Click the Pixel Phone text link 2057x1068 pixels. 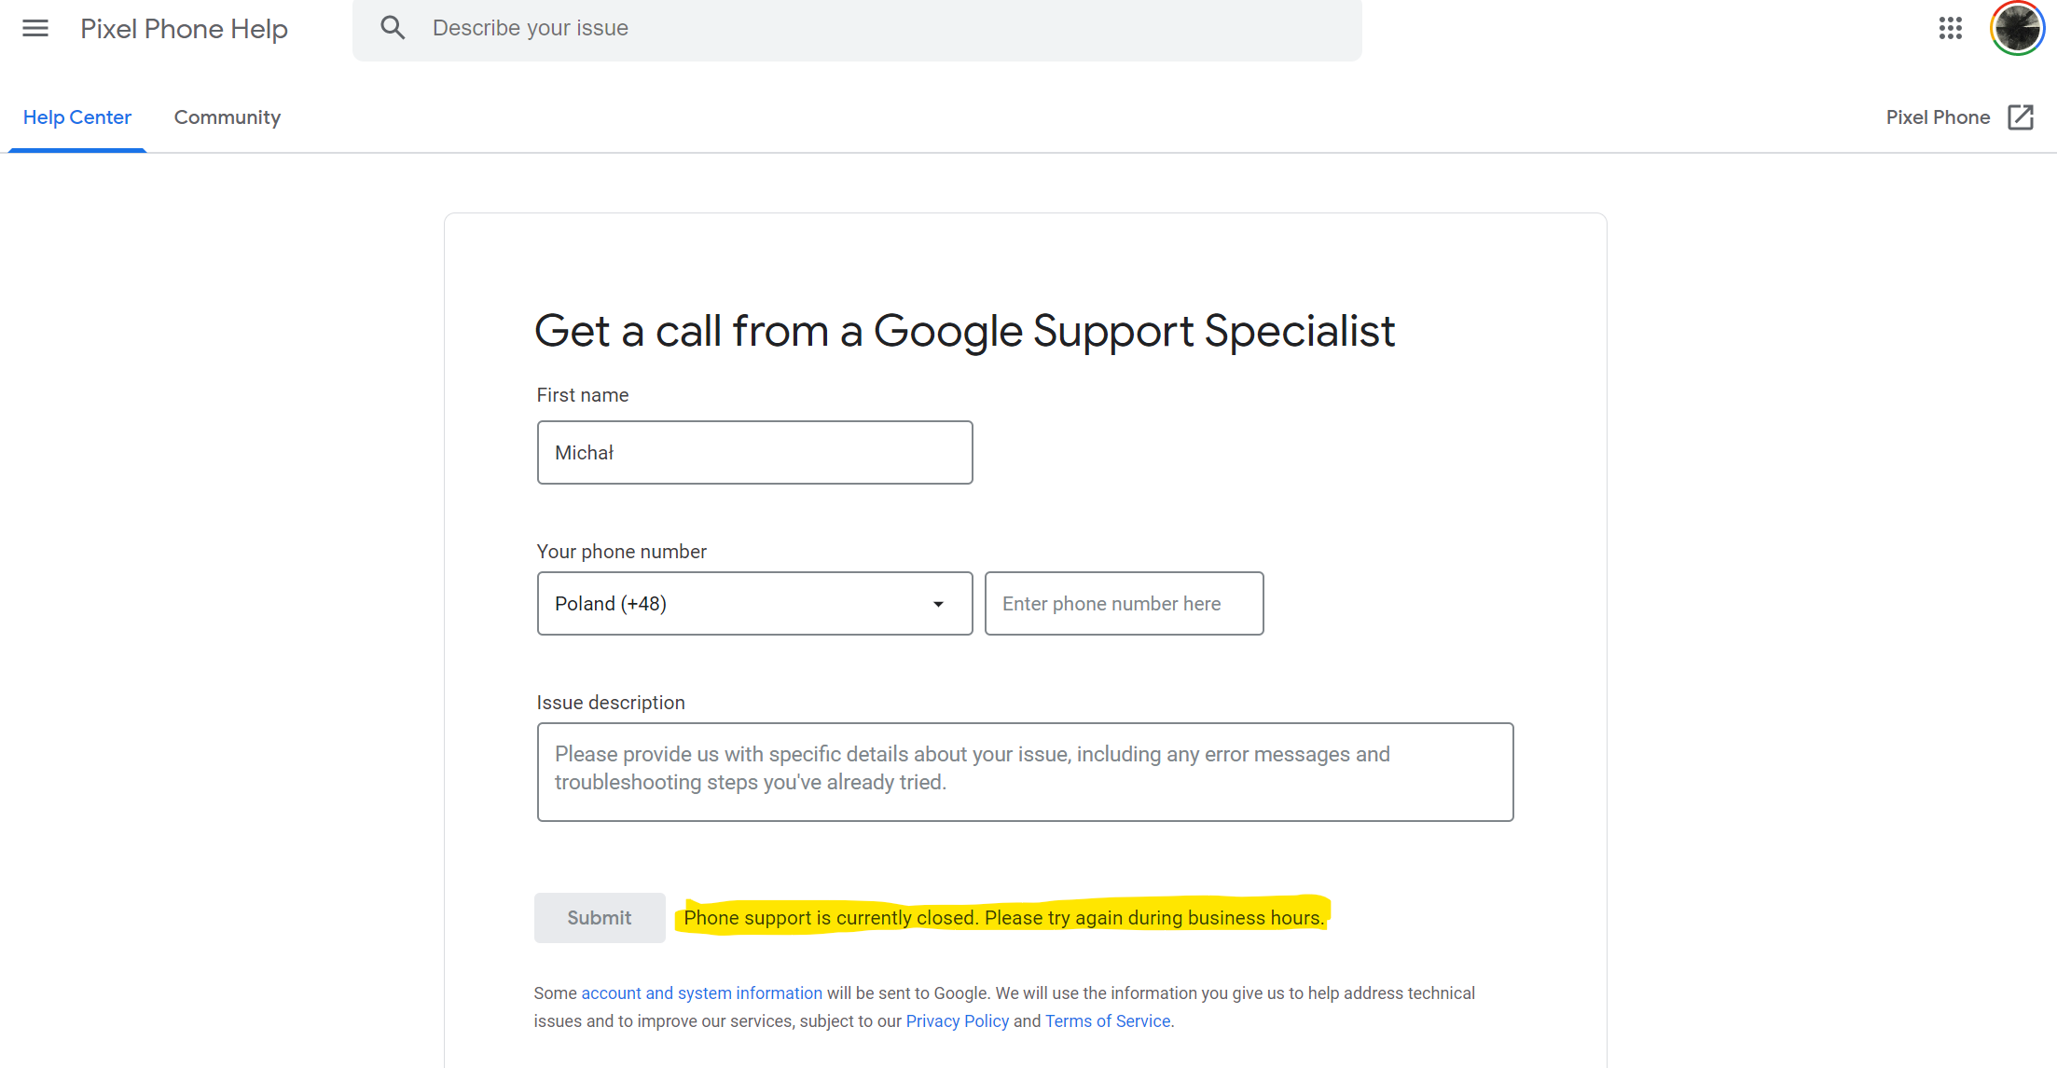1938,117
